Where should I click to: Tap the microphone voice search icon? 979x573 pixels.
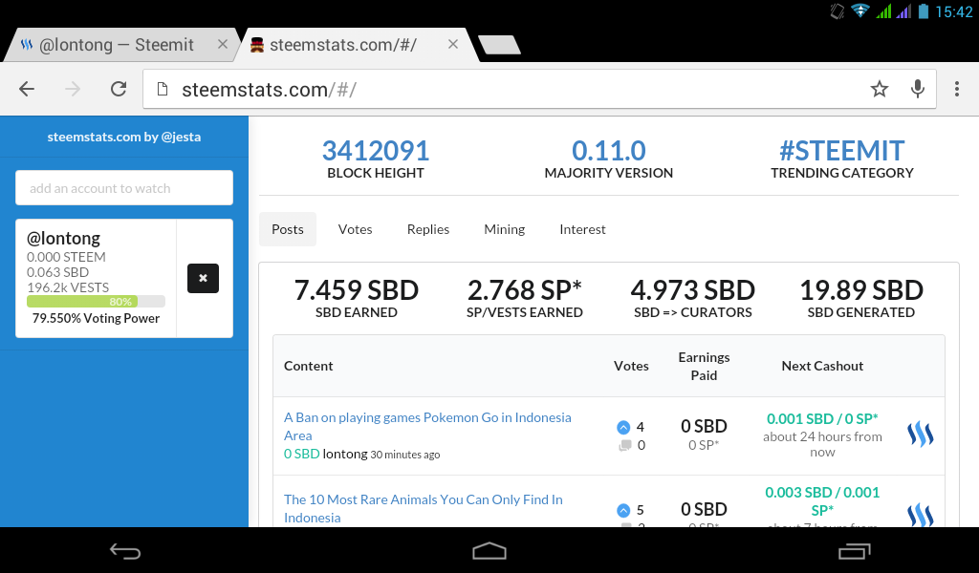[918, 89]
